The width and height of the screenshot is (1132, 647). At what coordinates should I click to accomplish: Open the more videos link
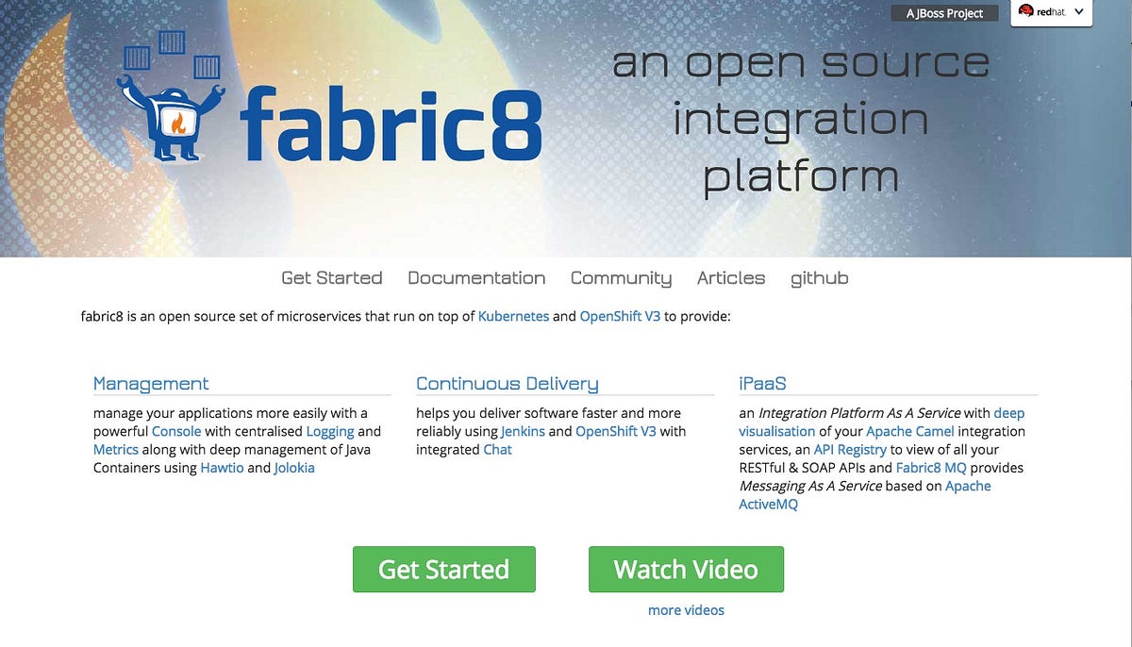(686, 610)
